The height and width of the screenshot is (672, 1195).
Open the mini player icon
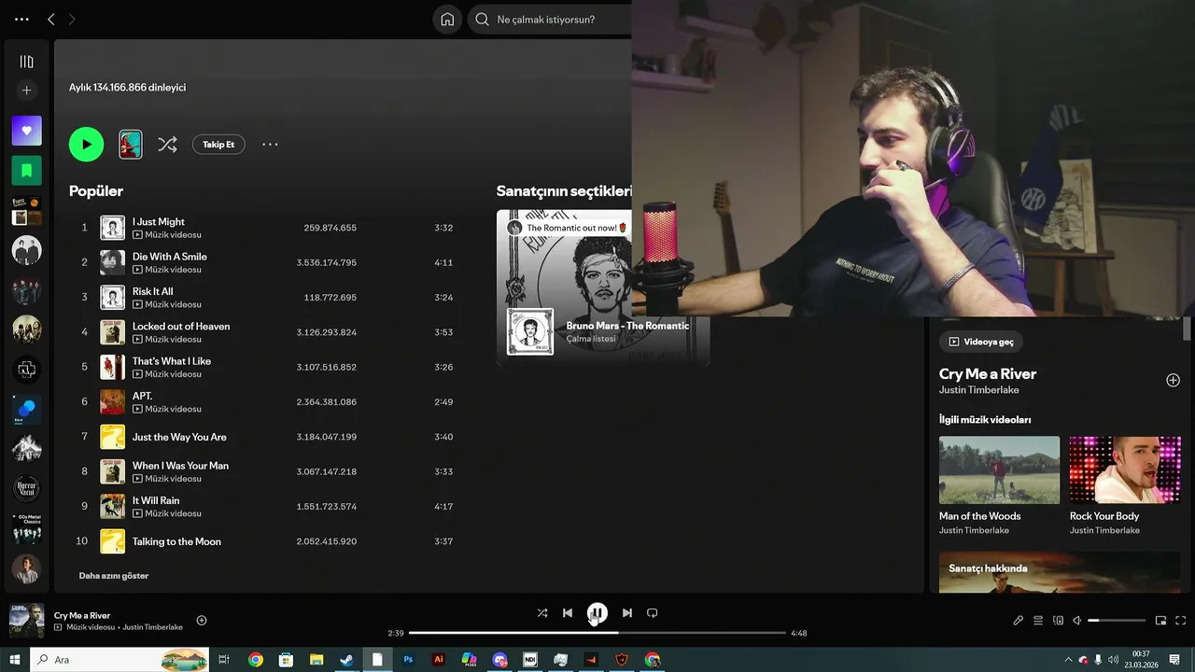click(1160, 621)
